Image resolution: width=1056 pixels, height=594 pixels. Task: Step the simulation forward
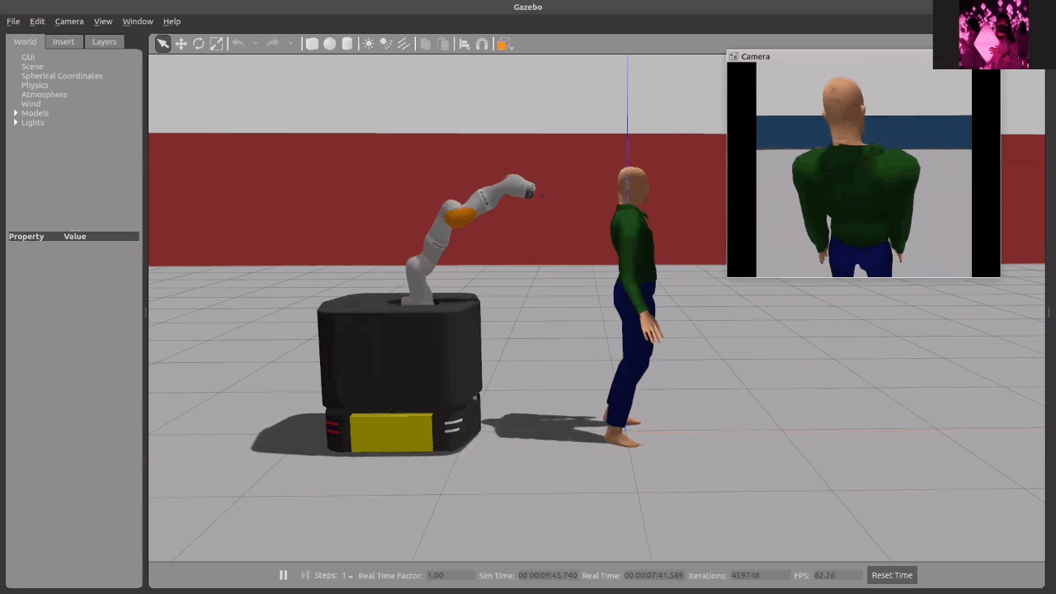click(x=304, y=575)
